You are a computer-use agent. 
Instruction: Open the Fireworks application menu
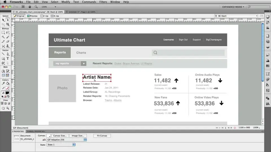(x=16, y=2)
